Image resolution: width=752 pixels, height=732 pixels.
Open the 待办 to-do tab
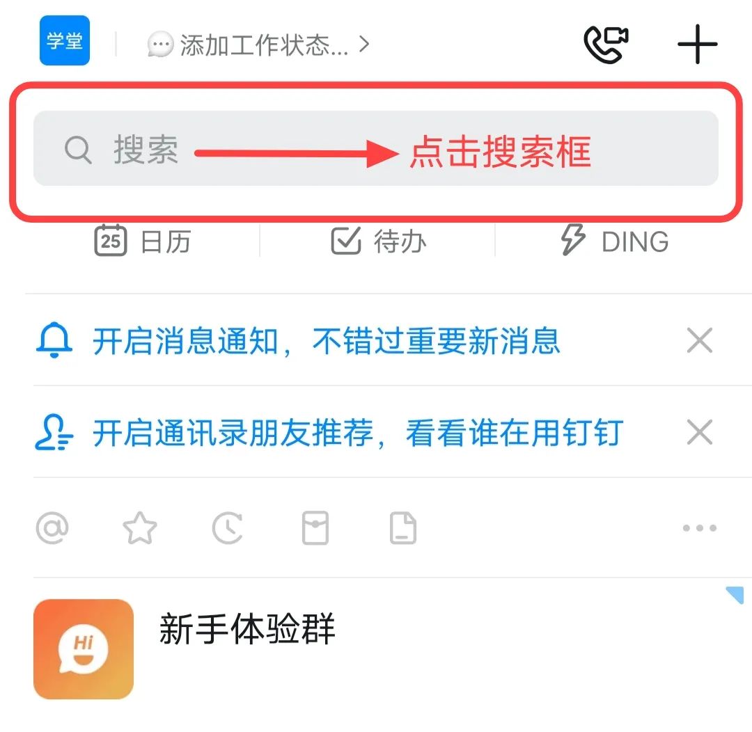[378, 241]
